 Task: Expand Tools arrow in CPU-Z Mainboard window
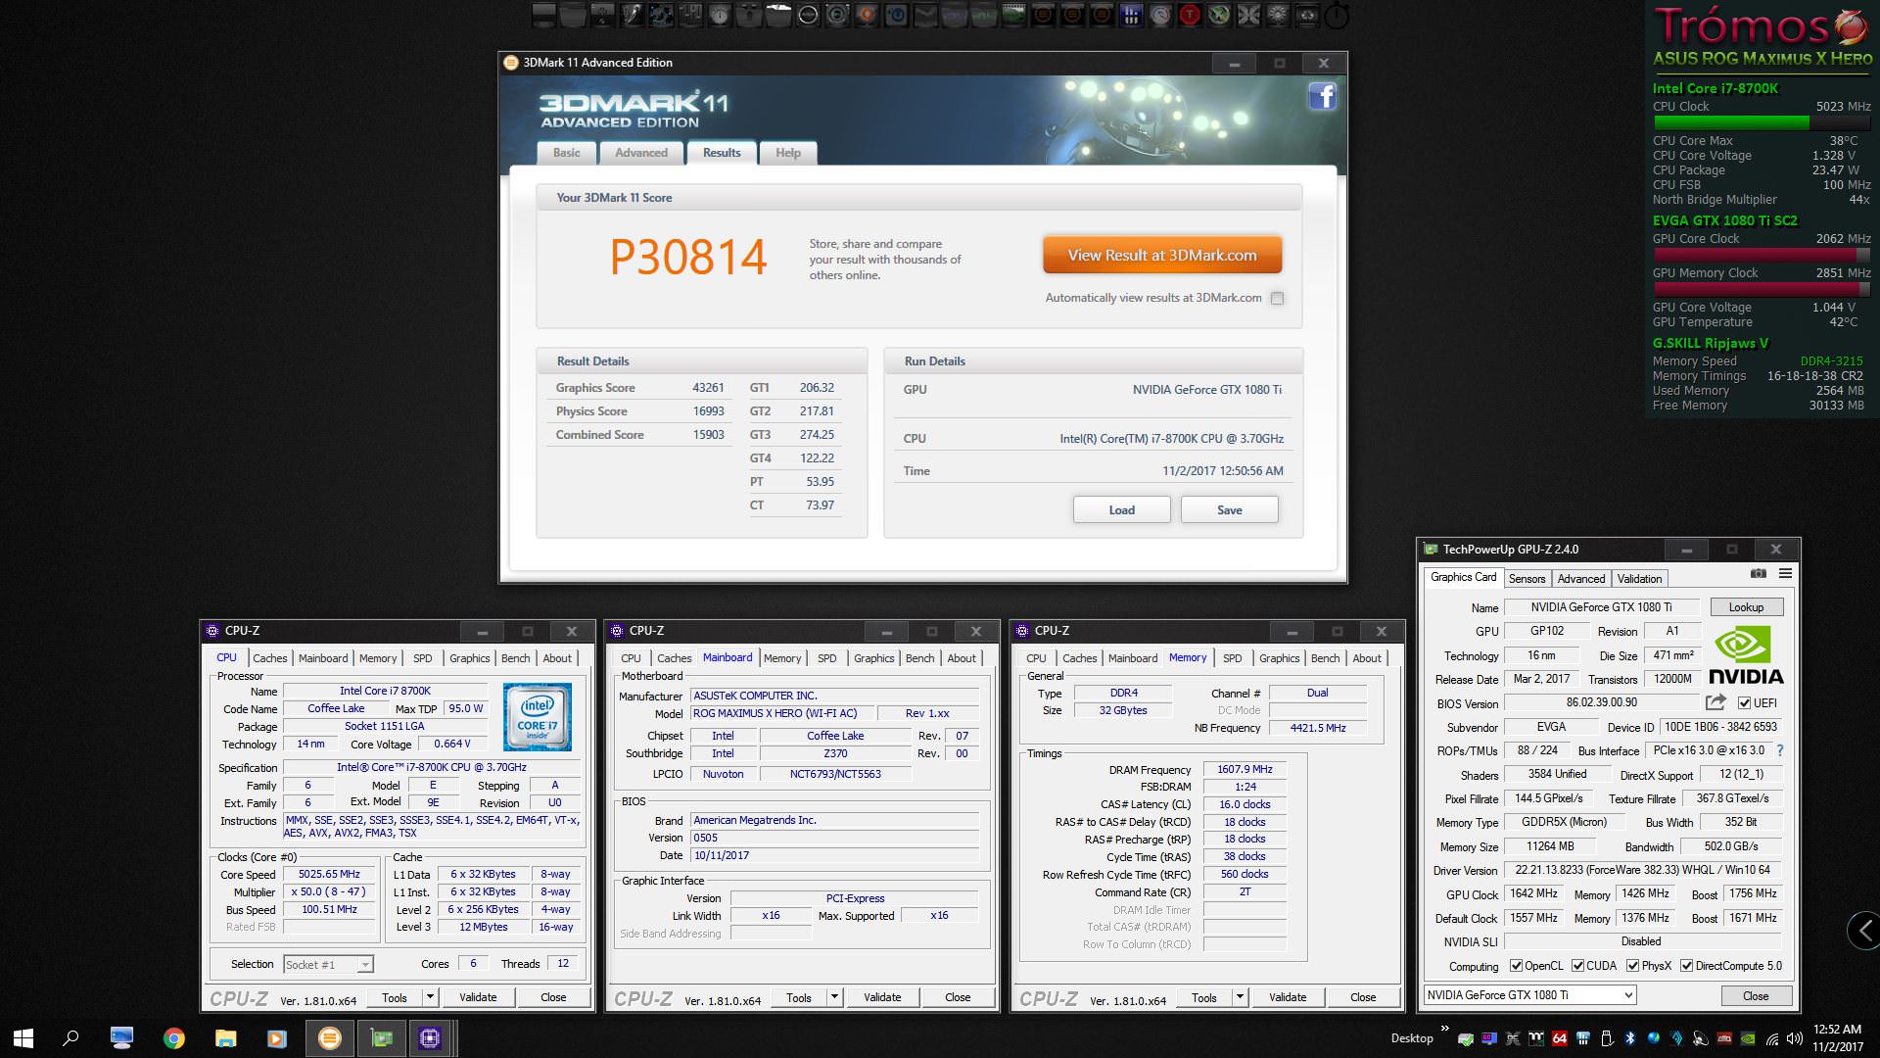[834, 997]
